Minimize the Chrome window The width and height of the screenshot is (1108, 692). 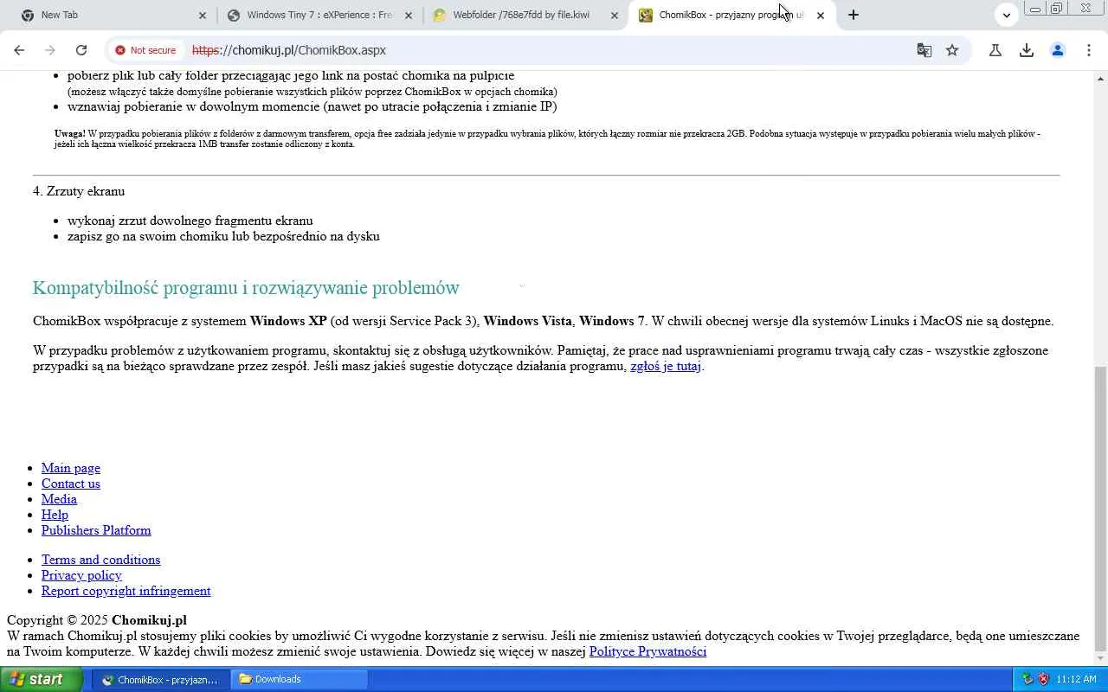coord(1035,9)
